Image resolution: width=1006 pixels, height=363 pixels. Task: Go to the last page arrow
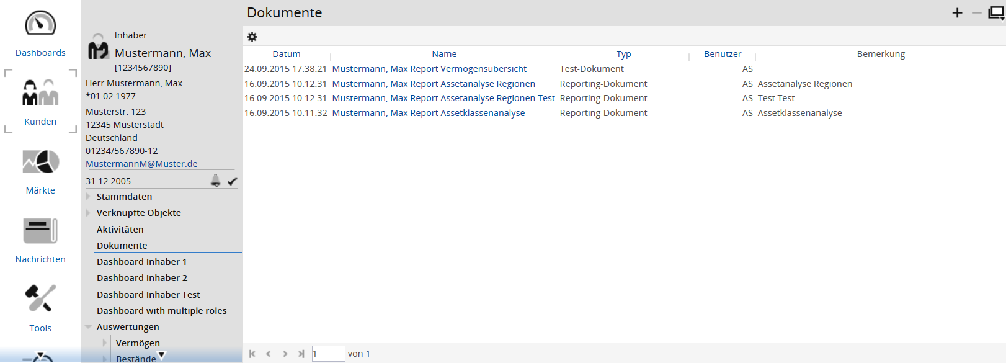point(301,354)
